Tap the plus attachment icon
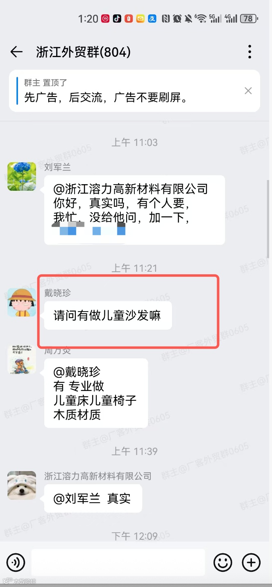272x587 pixels. (x=251, y=562)
